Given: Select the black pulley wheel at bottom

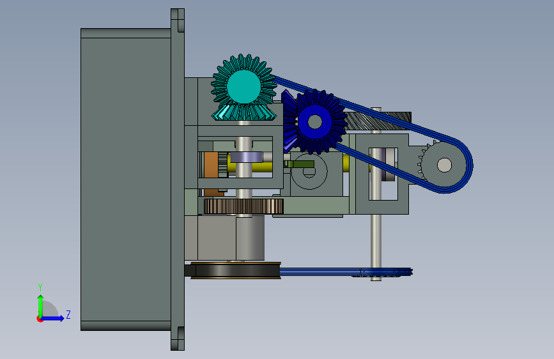Looking at the screenshot, I should click(235, 271).
